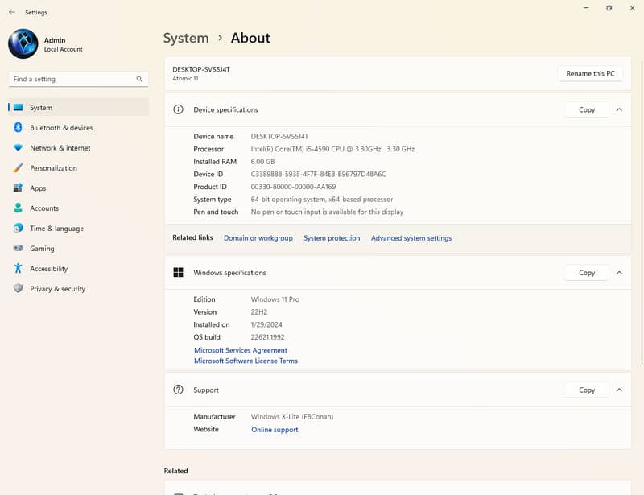Open Bluetooth & devices settings icon
The height and width of the screenshot is (495, 644).
[x=18, y=127]
